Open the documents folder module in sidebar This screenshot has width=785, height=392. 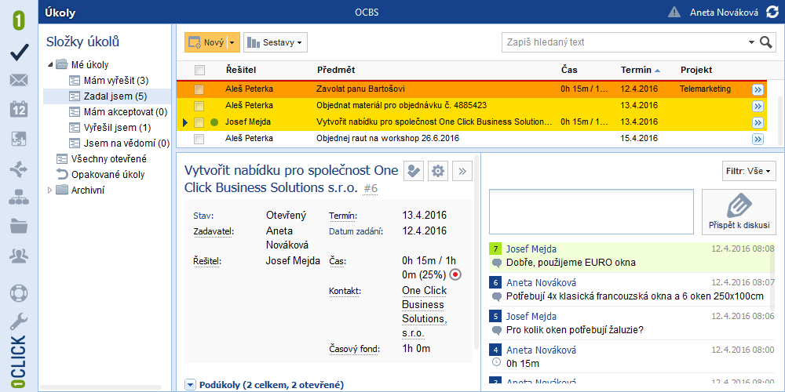click(x=19, y=226)
